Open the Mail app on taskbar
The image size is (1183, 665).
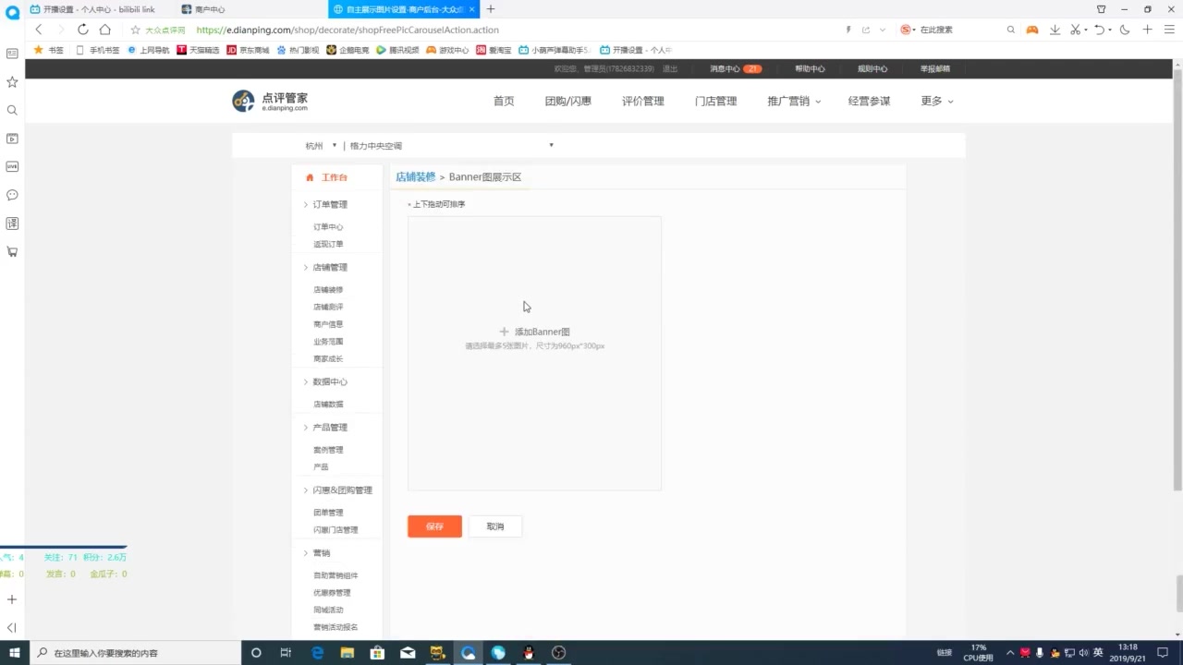pyautogui.click(x=408, y=653)
